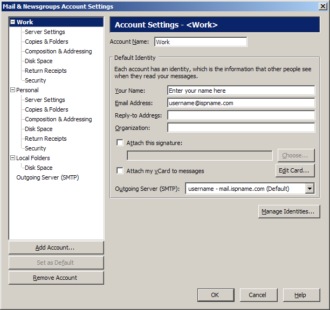Collapse the Local Folders tree node
This screenshot has height=310, width=330.
12,159
